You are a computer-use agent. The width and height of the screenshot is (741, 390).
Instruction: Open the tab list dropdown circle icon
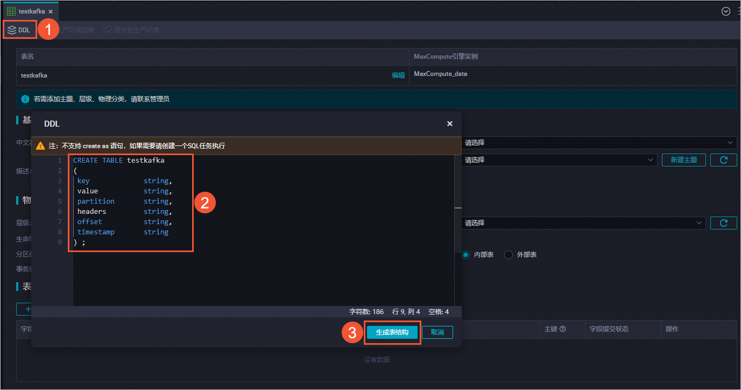(x=725, y=11)
